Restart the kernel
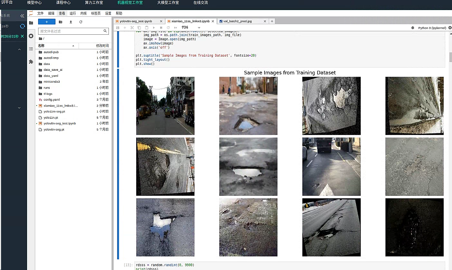Image resolution: width=452 pixels, height=270 pixels. 168,27
